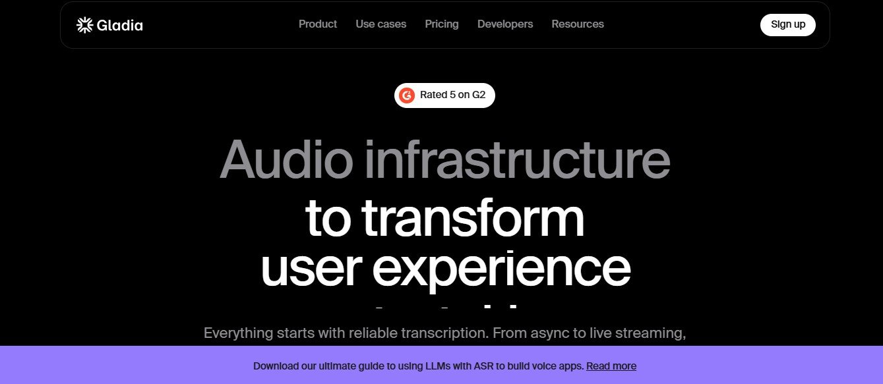This screenshot has width=883, height=384.
Task: Click the Sign up button
Action: pos(787,24)
